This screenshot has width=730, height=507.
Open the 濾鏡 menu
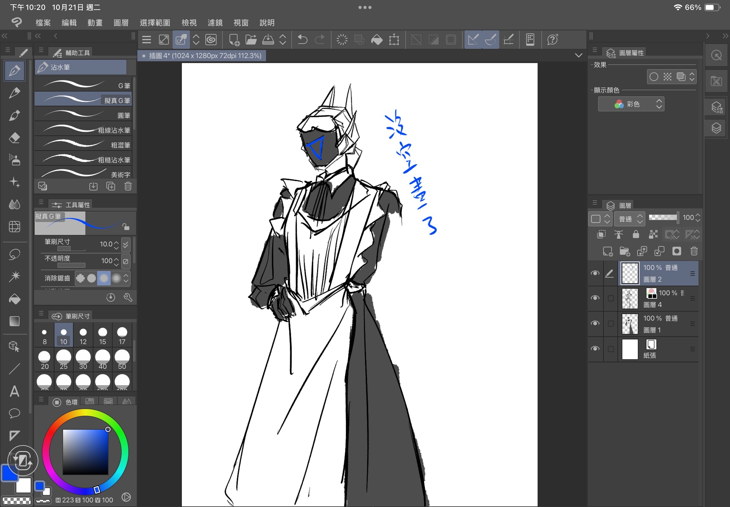pyautogui.click(x=215, y=23)
